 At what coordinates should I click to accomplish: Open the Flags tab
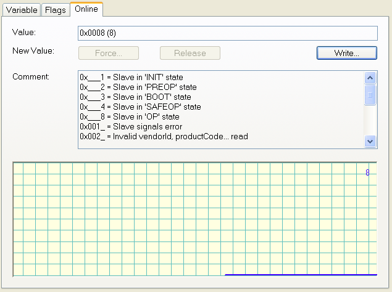pyautogui.click(x=55, y=10)
